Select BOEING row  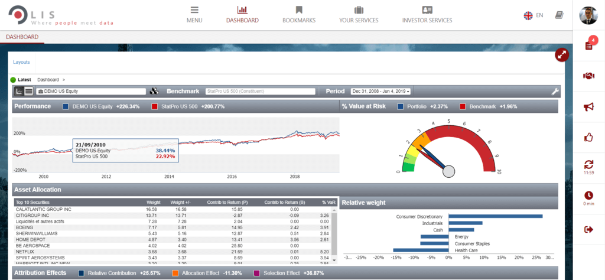173,227
